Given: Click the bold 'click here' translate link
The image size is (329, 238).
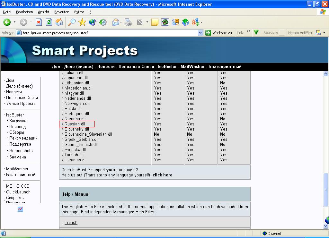Looking at the screenshot, I should [x=162, y=175].
